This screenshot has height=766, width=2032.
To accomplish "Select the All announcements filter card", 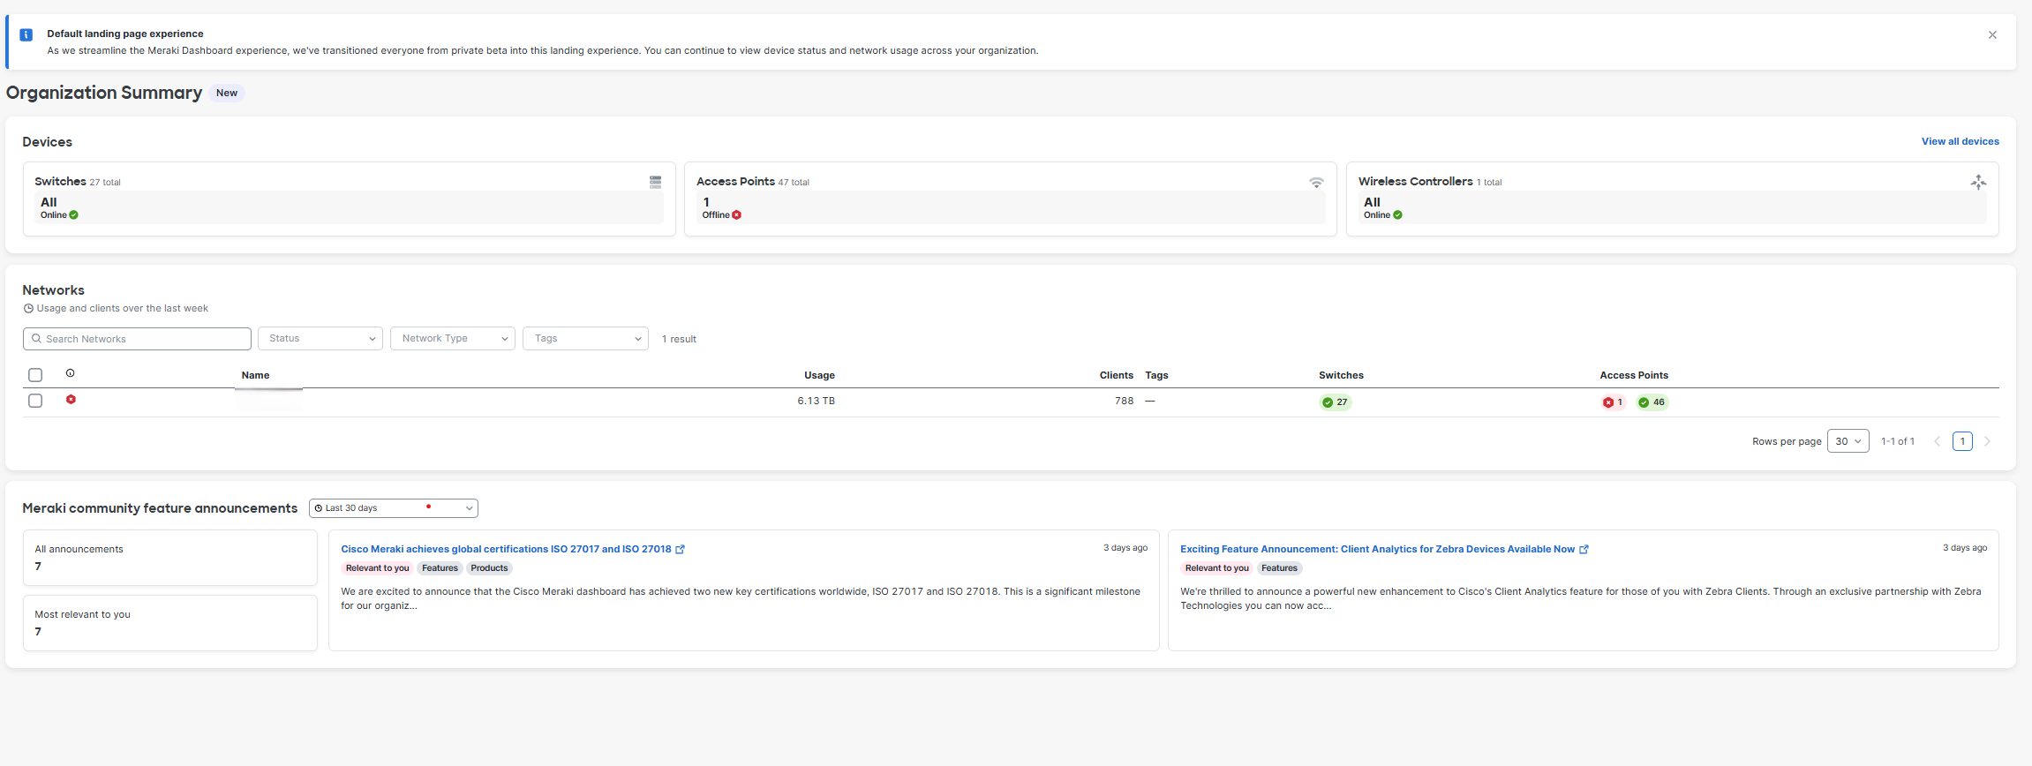I will coord(169,558).
